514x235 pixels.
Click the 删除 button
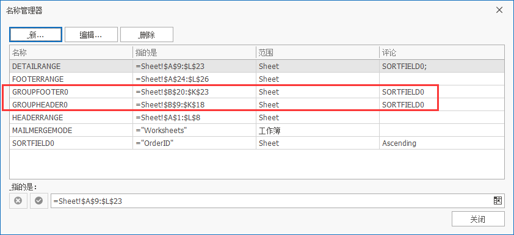coord(147,34)
